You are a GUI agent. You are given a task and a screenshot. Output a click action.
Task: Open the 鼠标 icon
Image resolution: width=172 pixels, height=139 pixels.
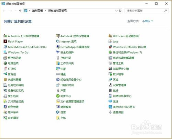point(110,91)
